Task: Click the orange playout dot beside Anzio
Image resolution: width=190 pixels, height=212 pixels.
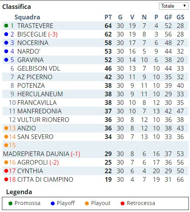Action: pos(6,128)
